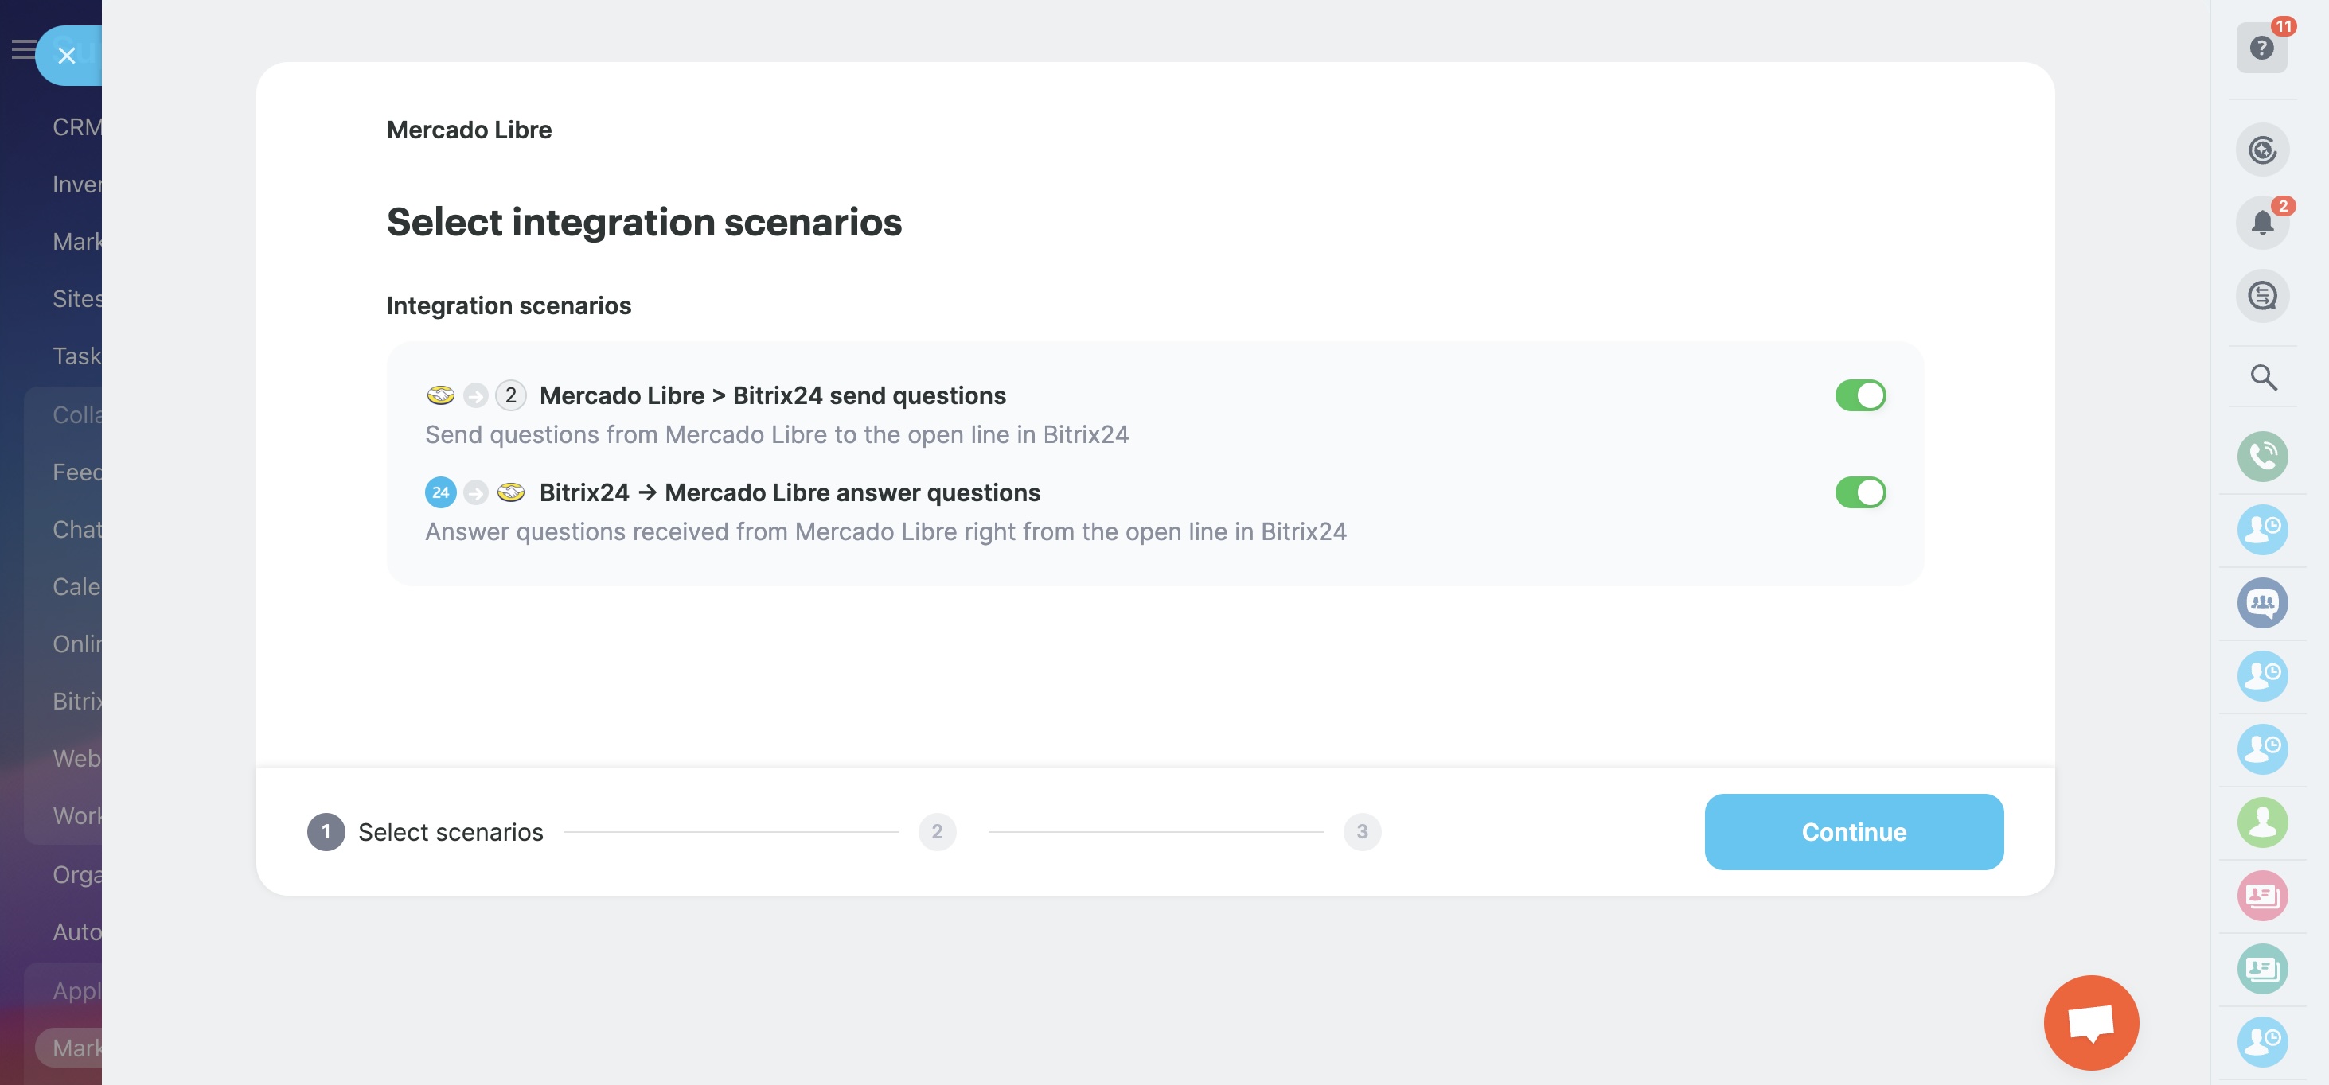Viewport: 2329px width, 1085px height.
Task: Click the search magnifier icon
Action: click(x=2263, y=378)
